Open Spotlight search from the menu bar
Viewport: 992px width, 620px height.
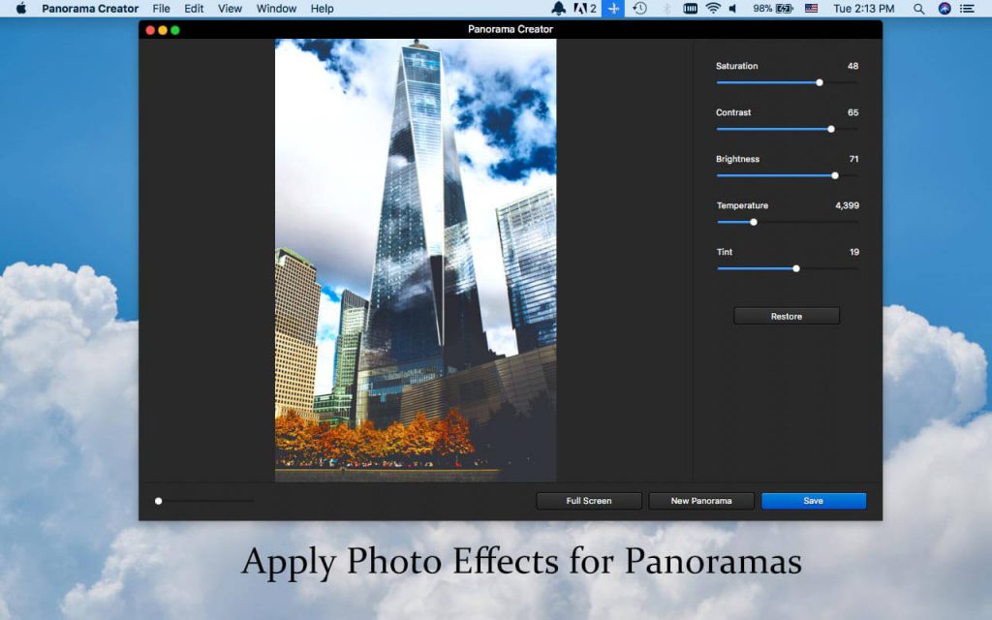[917, 9]
